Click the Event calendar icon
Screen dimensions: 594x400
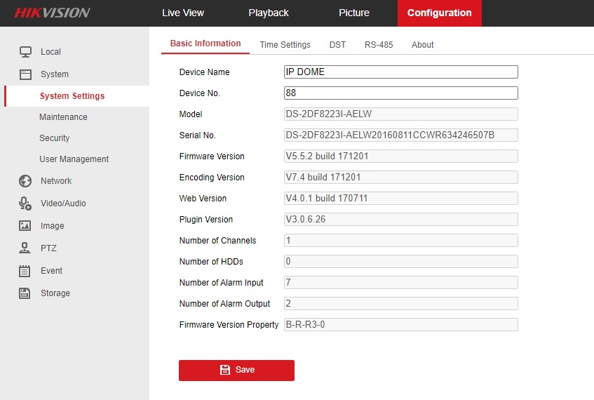[25, 271]
